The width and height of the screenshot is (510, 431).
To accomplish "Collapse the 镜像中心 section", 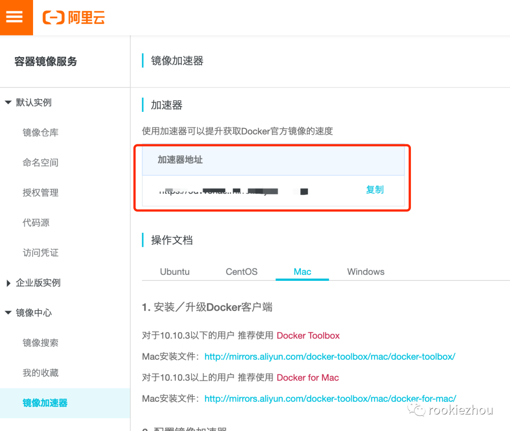I will pos(8,313).
